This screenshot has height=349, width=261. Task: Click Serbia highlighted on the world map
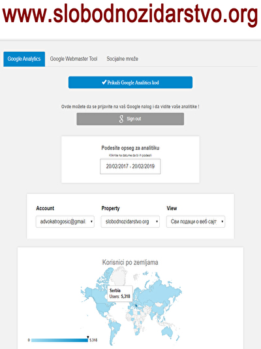tap(136, 306)
